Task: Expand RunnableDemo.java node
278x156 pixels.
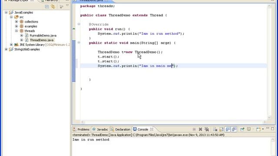Action: point(22,36)
